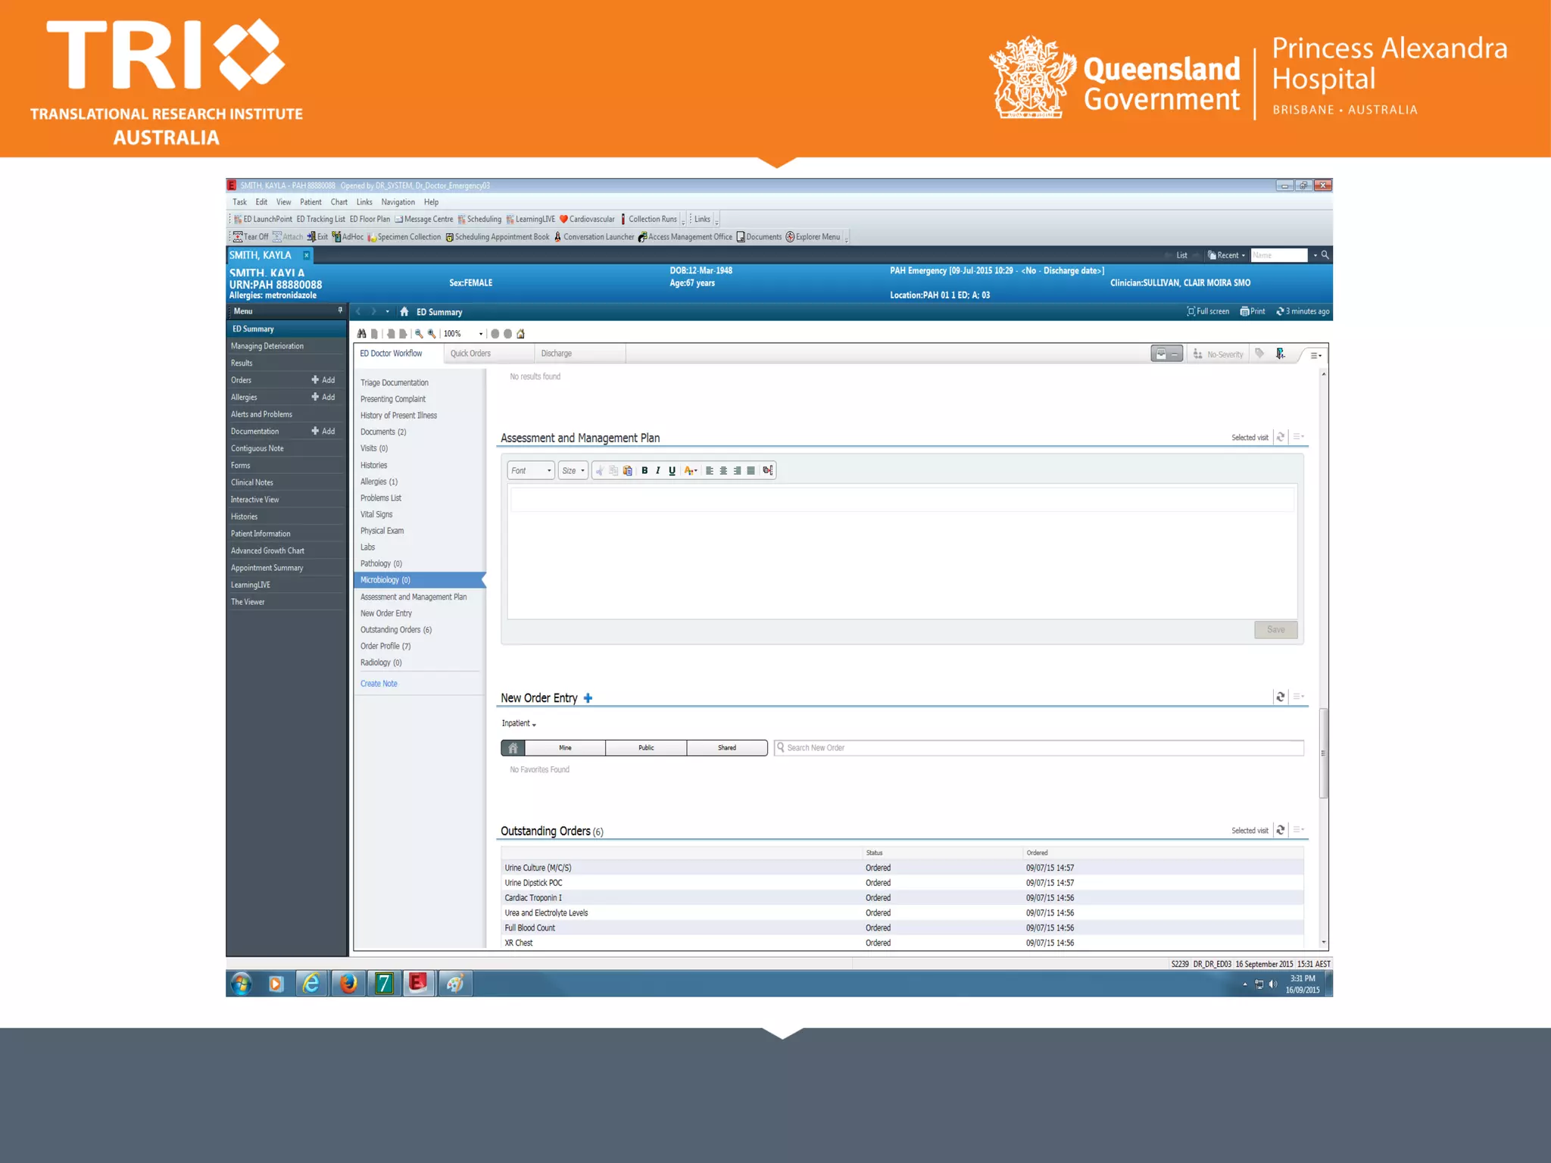Click the home icon beside ED Summary
Viewport: 1551px width, 1163px height.
pos(404,312)
